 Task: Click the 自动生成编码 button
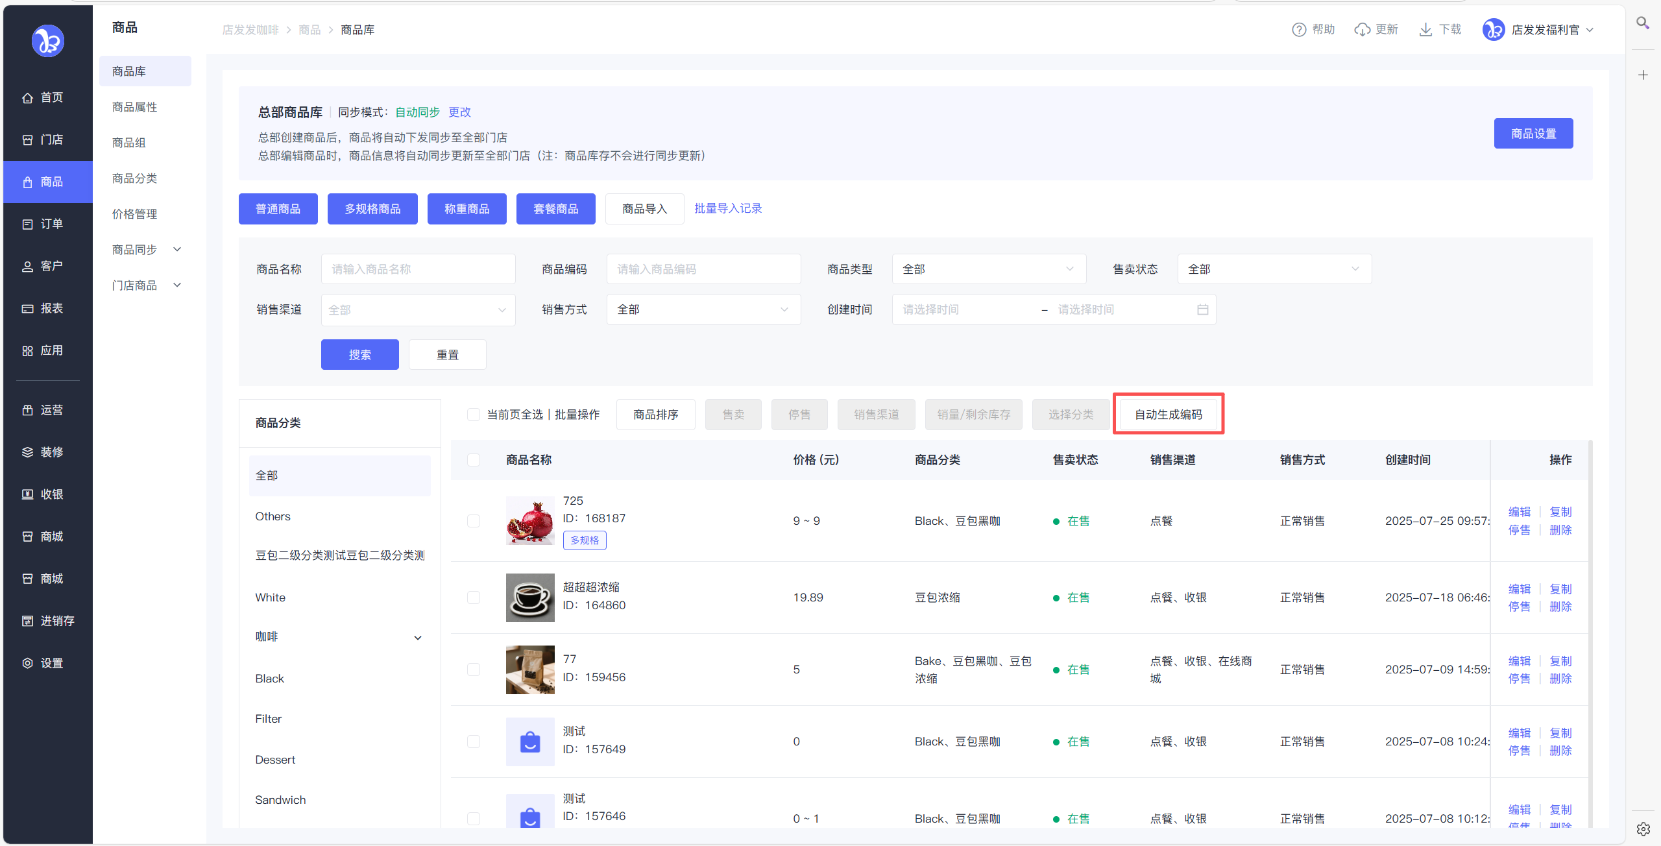(1168, 415)
